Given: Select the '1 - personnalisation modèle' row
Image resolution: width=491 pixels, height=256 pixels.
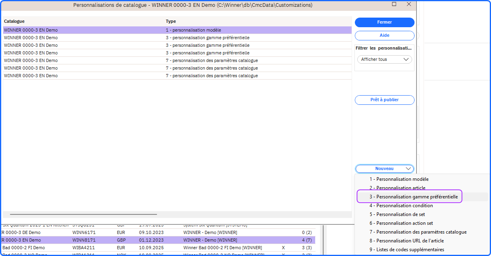Looking at the screenshot, I should point(177,30).
